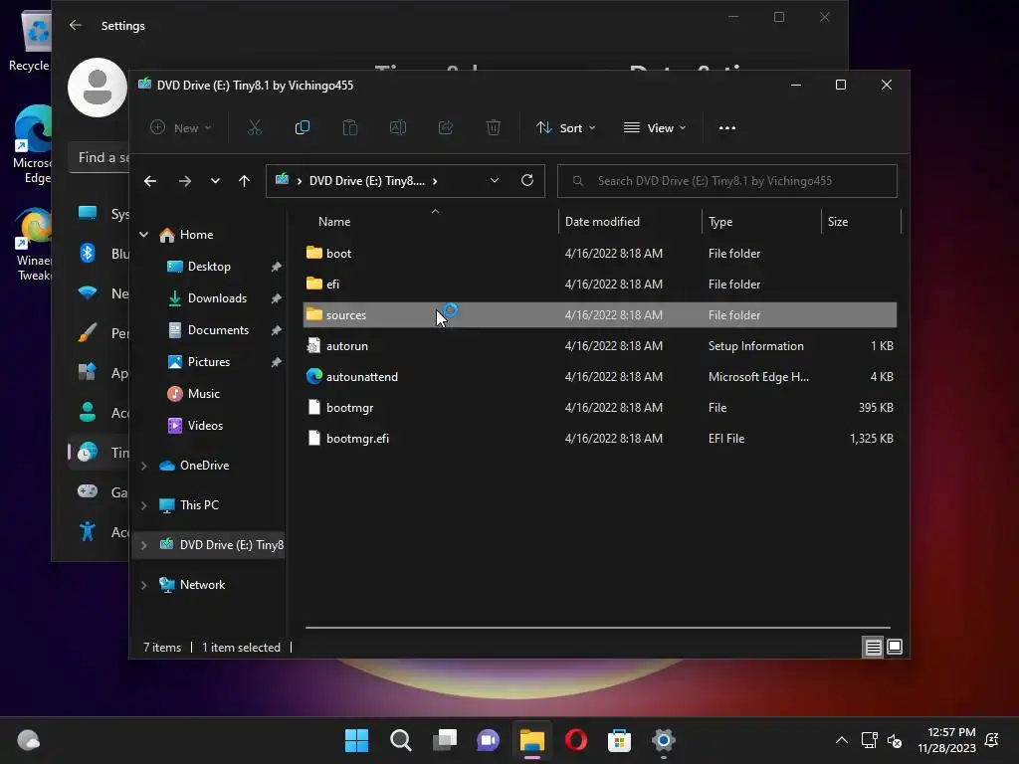This screenshot has height=764, width=1019.
Task: Click the horizontal scrollbar in file list
Action: (598, 628)
